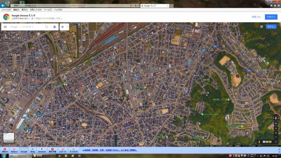Click the 楽天市場 toolbar shortcut
The height and width of the screenshot is (158, 281).
[52, 150]
